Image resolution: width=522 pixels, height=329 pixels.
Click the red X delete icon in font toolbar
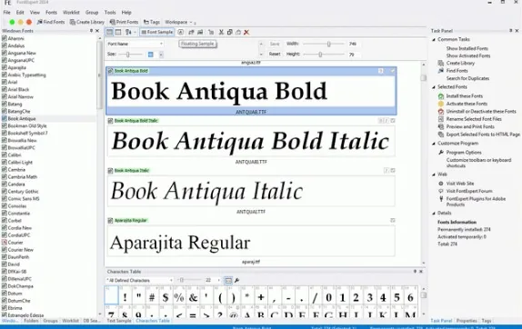click(246, 33)
